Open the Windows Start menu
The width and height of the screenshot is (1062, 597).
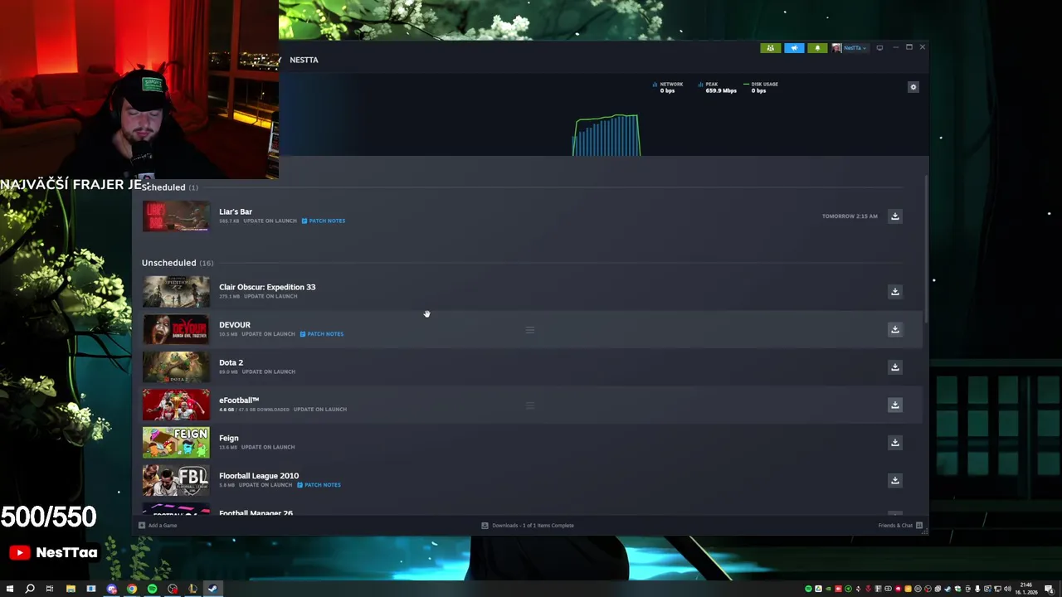(9, 589)
